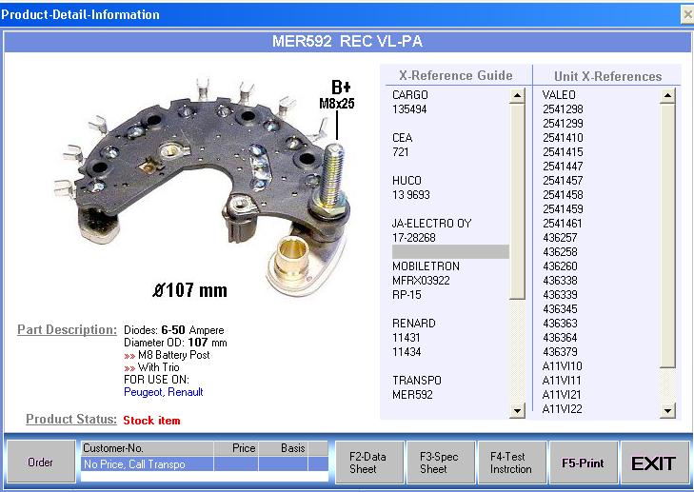Click the Order button
Screen dimensions: 694x492
click(40, 462)
